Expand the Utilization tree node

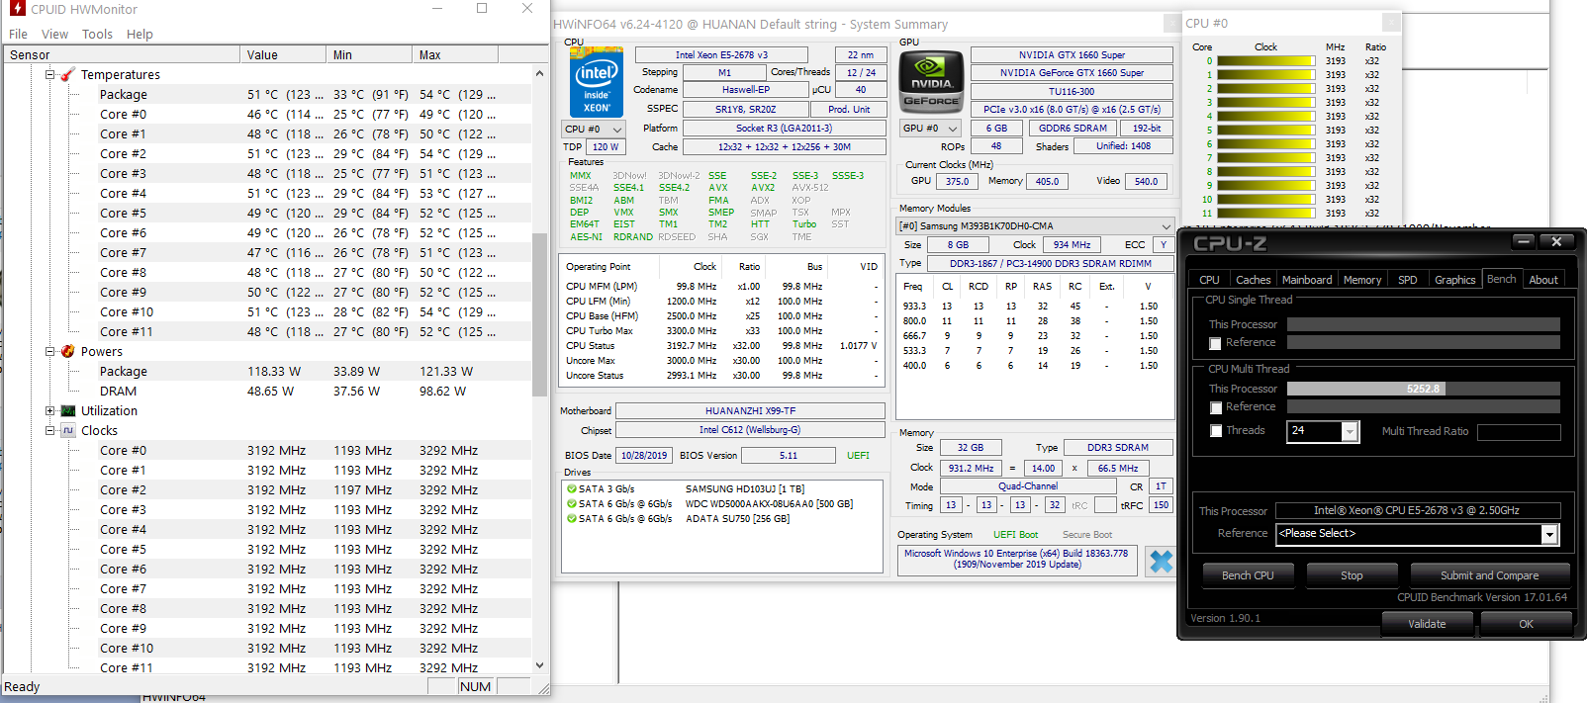point(50,410)
